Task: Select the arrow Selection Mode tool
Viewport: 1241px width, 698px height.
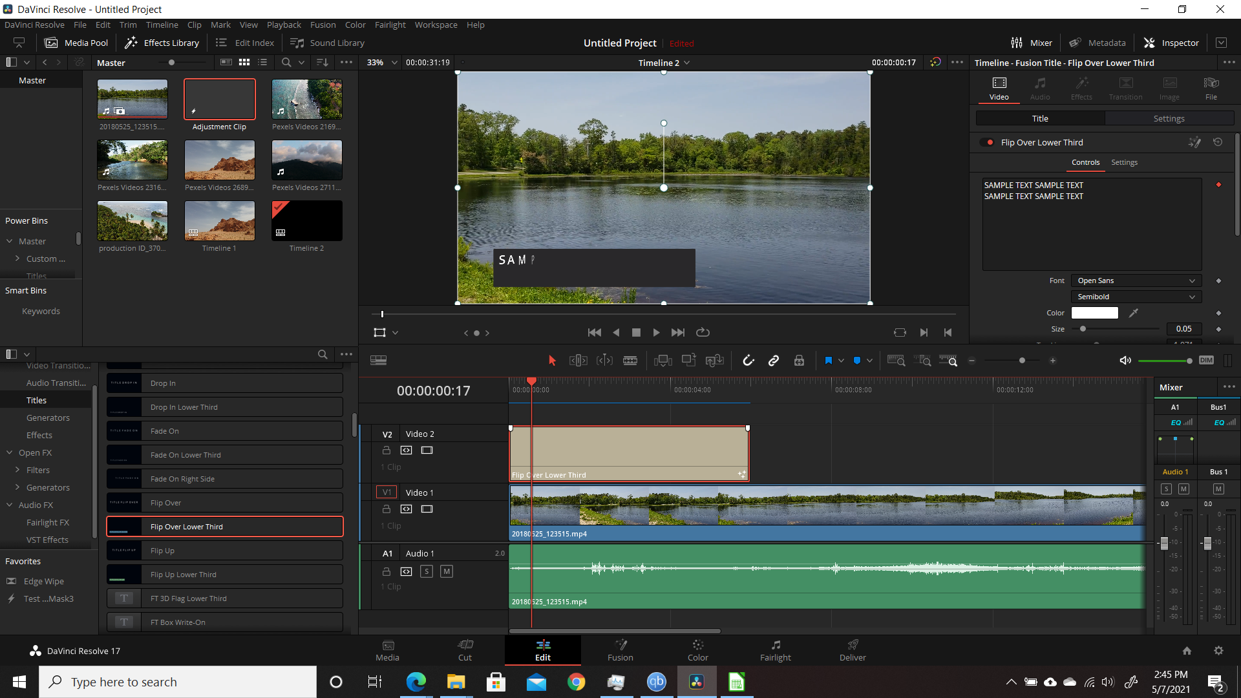Action: point(552,361)
